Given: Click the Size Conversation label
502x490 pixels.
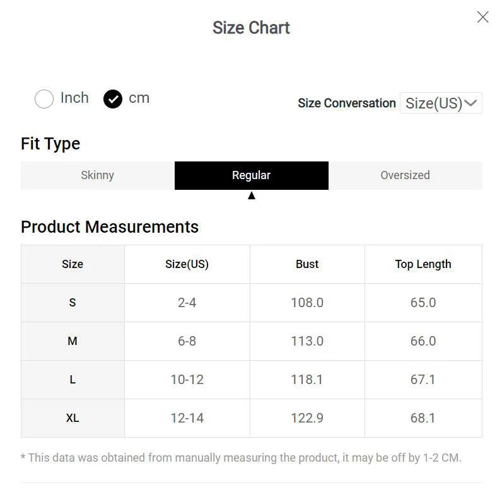Looking at the screenshot, I should [346, 103].
